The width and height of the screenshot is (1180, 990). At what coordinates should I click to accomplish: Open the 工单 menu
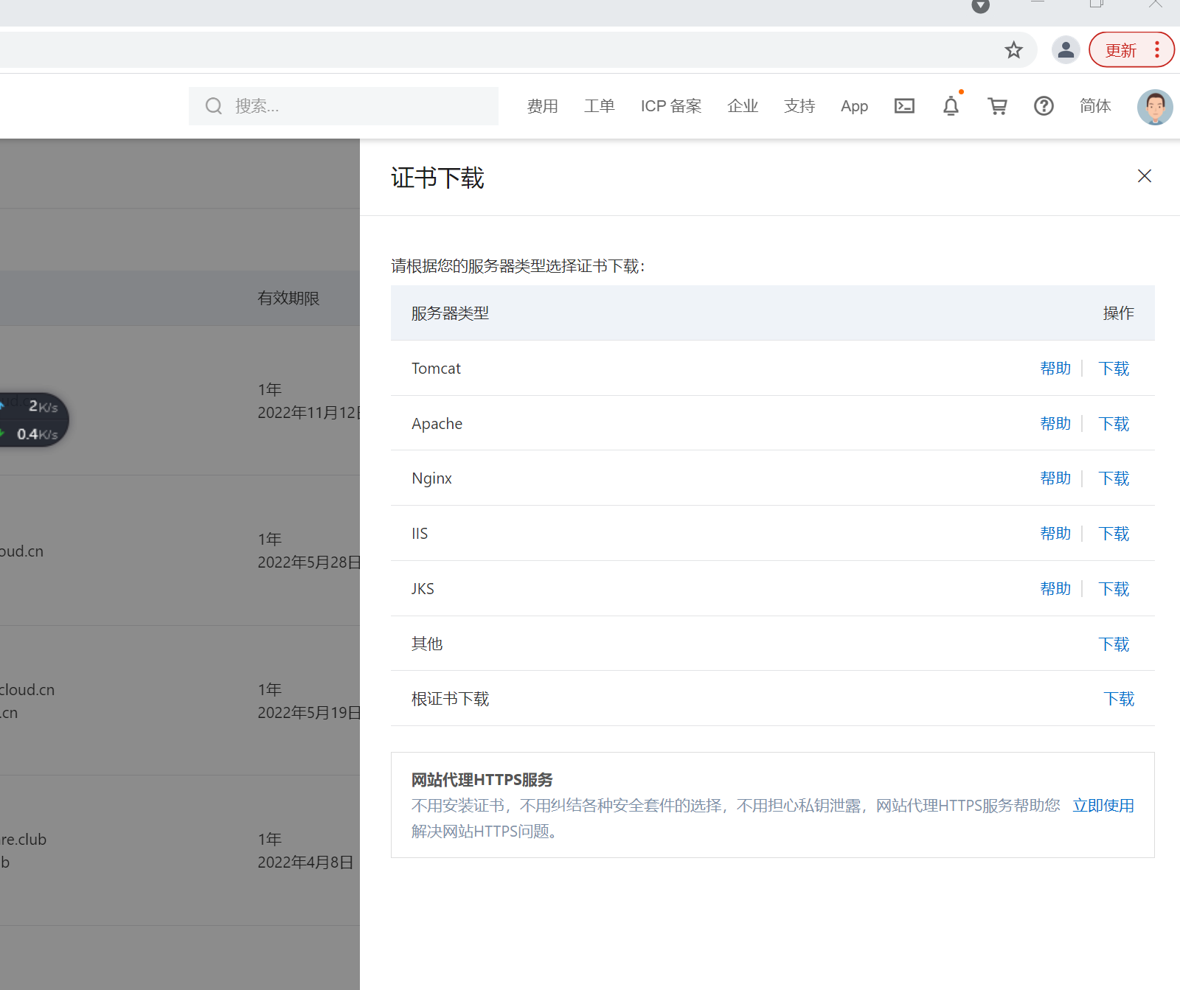(600, 105)
